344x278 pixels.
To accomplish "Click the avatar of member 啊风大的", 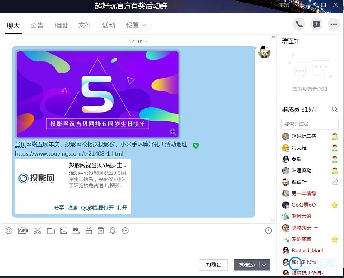I will (x=286, y=217).
